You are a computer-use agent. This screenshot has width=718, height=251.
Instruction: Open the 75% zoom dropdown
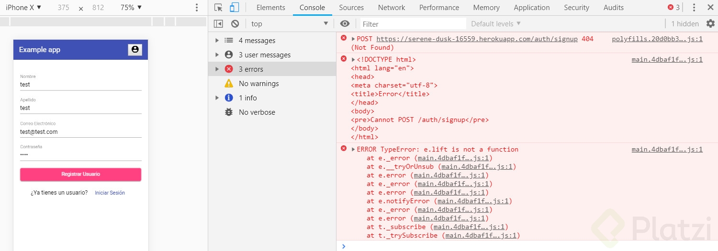click(131, 8)
